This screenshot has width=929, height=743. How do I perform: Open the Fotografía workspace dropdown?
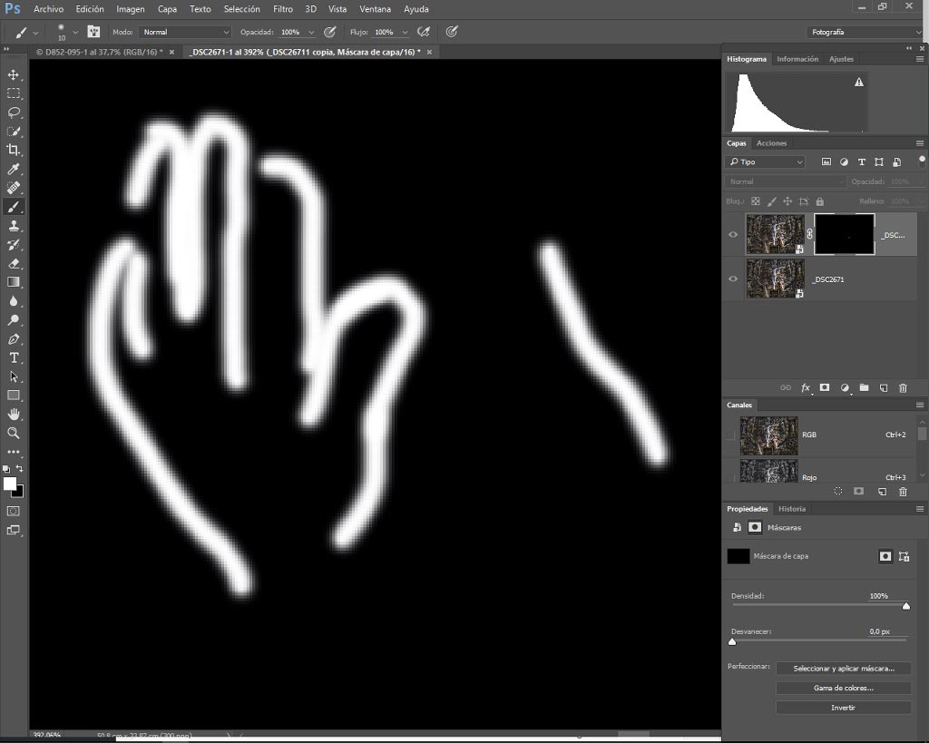point(865,32)
